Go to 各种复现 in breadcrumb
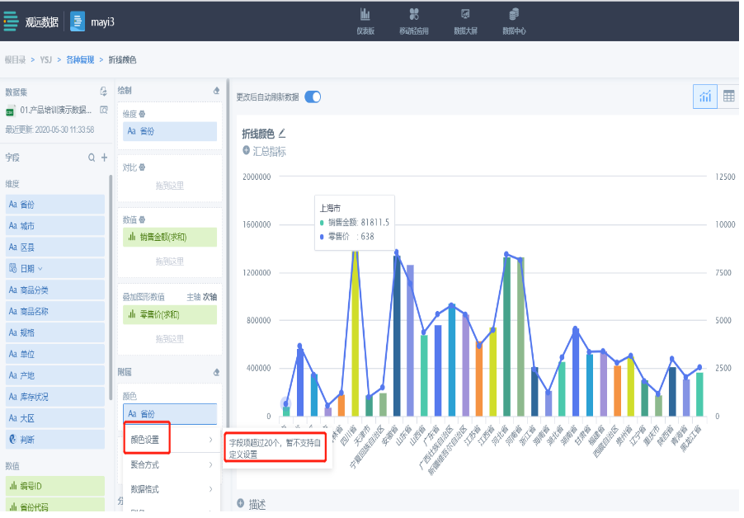The height and width of the screenshot is (518, 744). 80,59
